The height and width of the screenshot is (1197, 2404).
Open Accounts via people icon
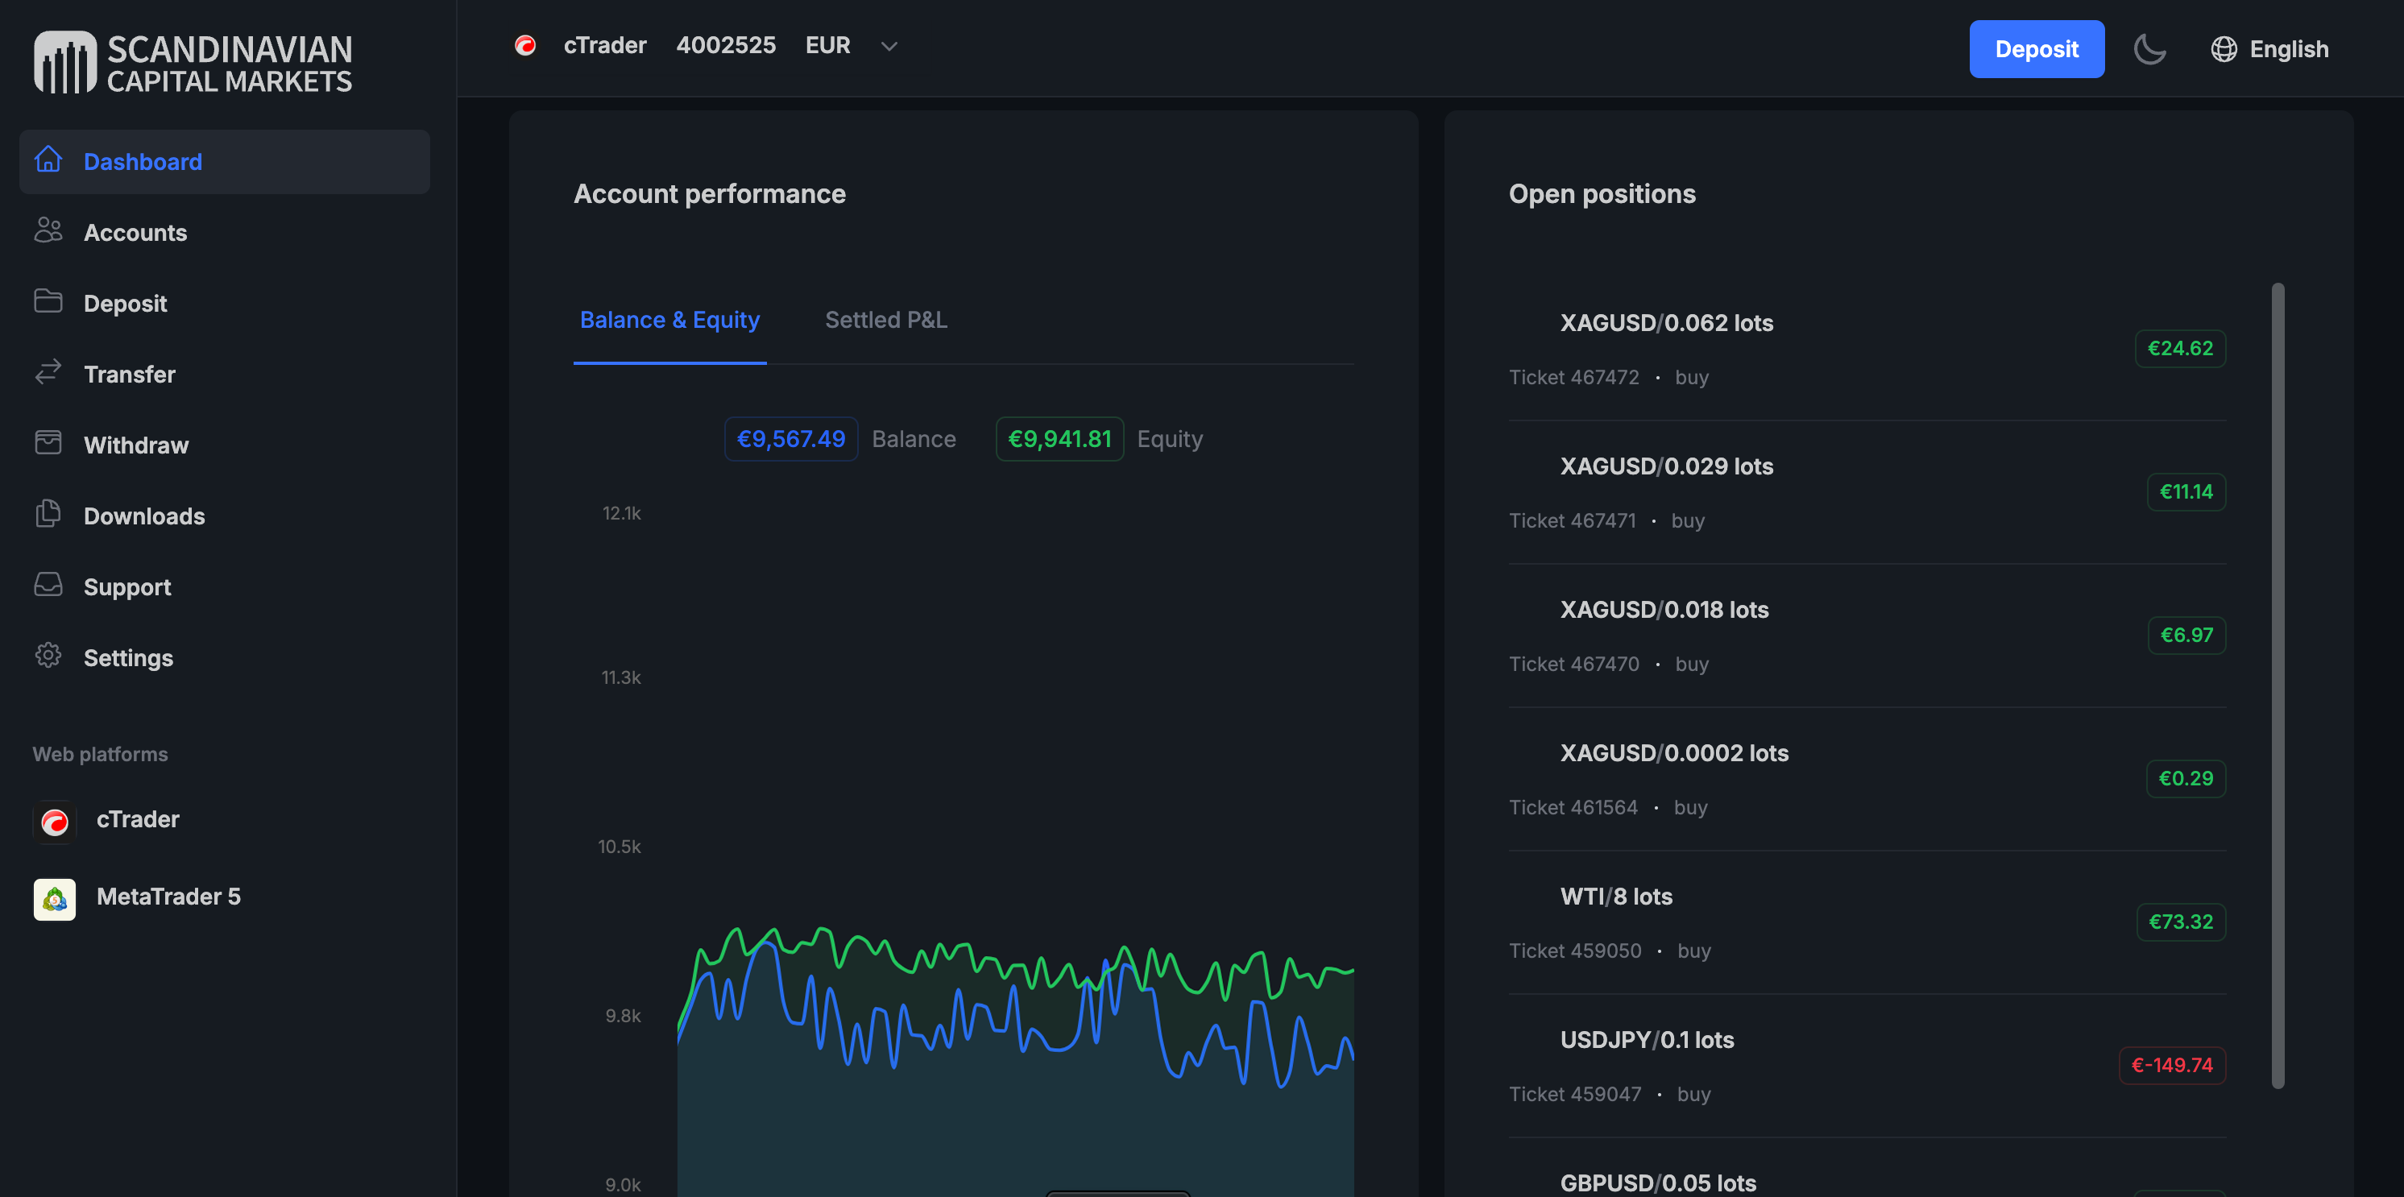tap(48, 231)
